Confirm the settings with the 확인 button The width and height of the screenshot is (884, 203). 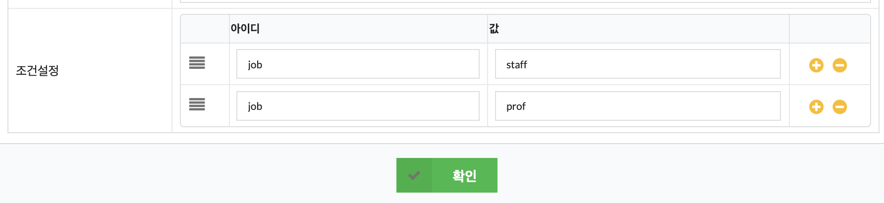click(447, 175)
